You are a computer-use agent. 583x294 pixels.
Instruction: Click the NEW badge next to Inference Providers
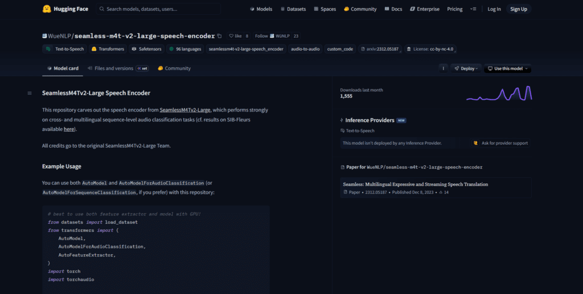click(x=401, y=121)
